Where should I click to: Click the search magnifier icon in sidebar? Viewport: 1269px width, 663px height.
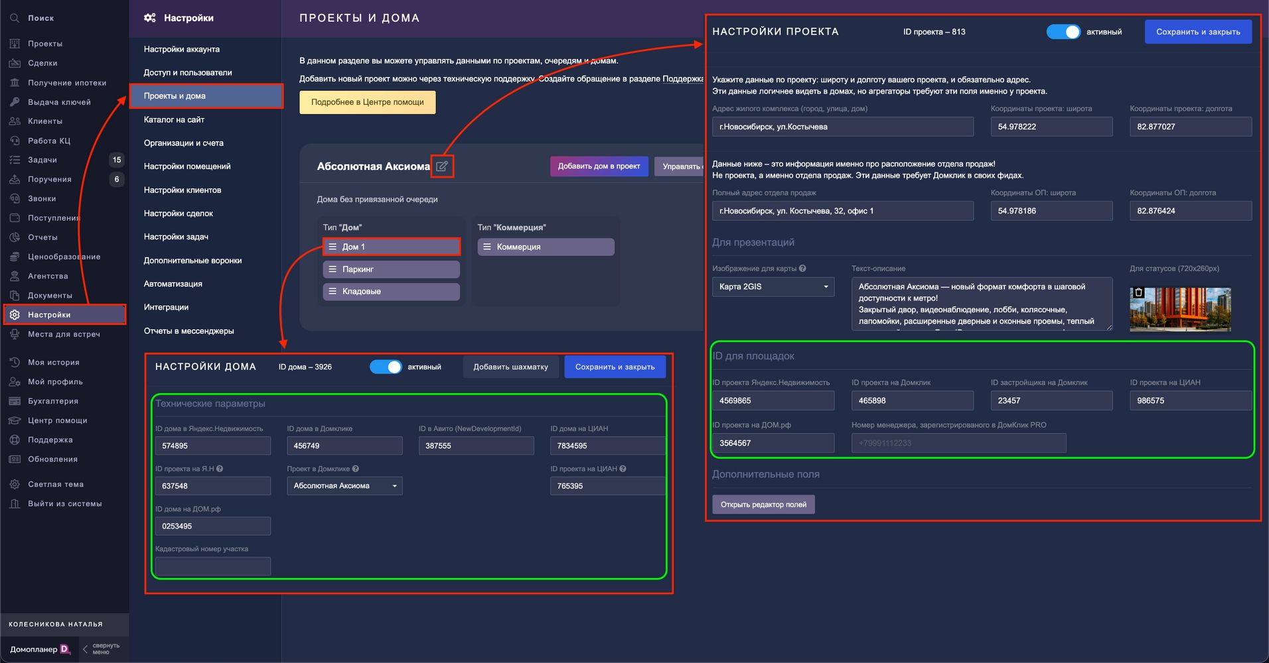coord(15,18)
